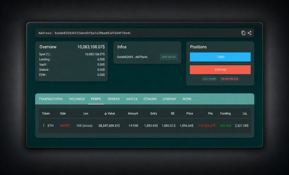289x175 pixels.
Task: Click the EVM row in Overview
Action: [x=72, y=75]
